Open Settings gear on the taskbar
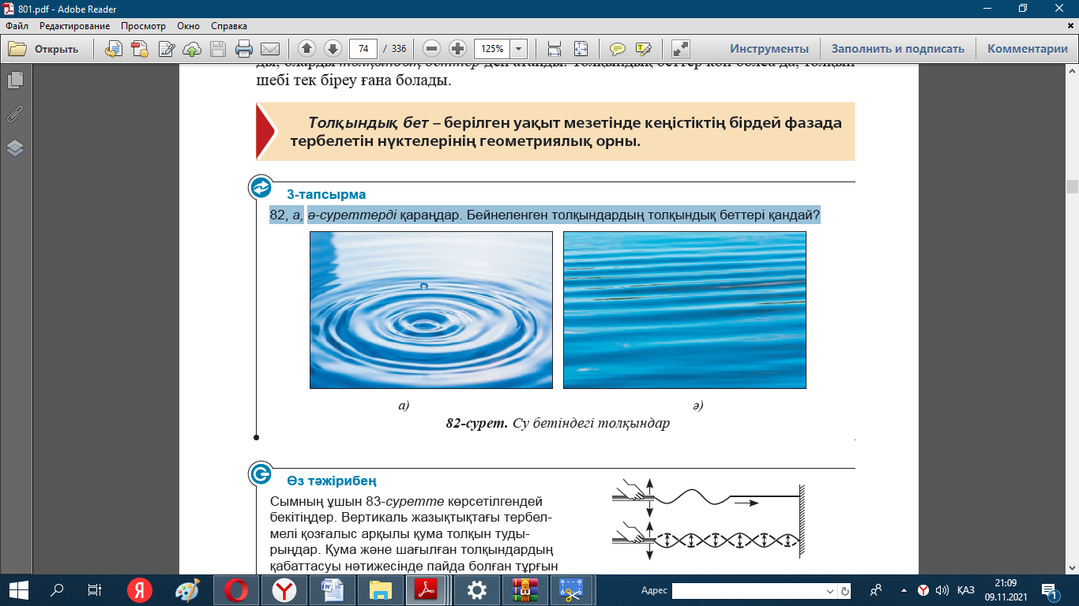Image resolution: width=1079 pixels, height=606 pixels. [477, 590]
